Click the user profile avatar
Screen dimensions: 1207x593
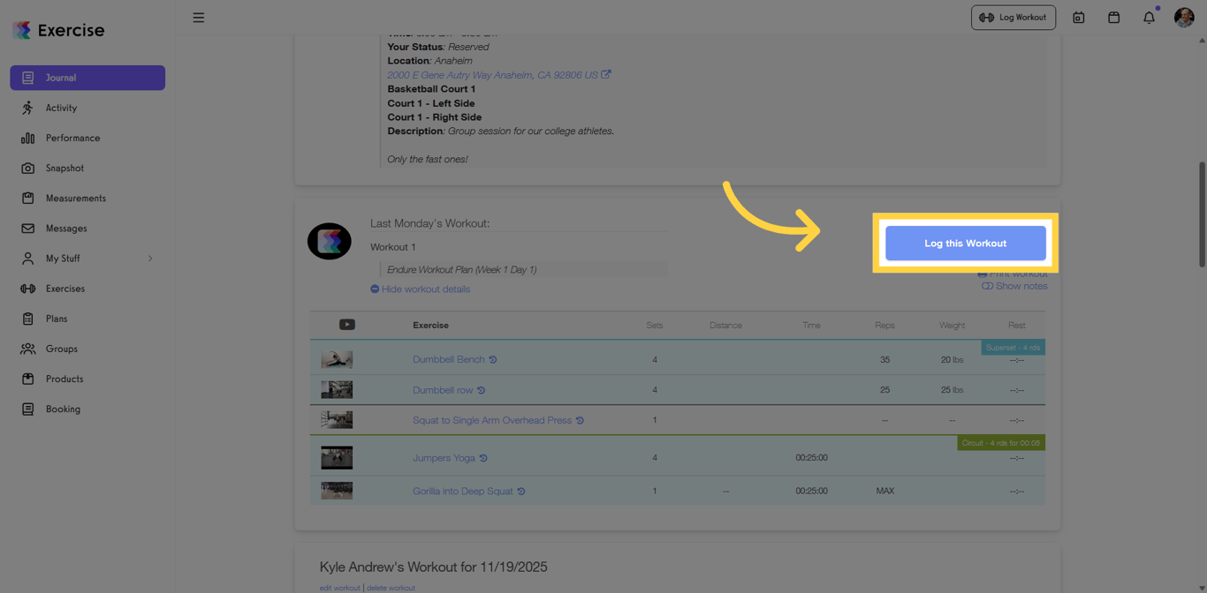(1184, 18)
